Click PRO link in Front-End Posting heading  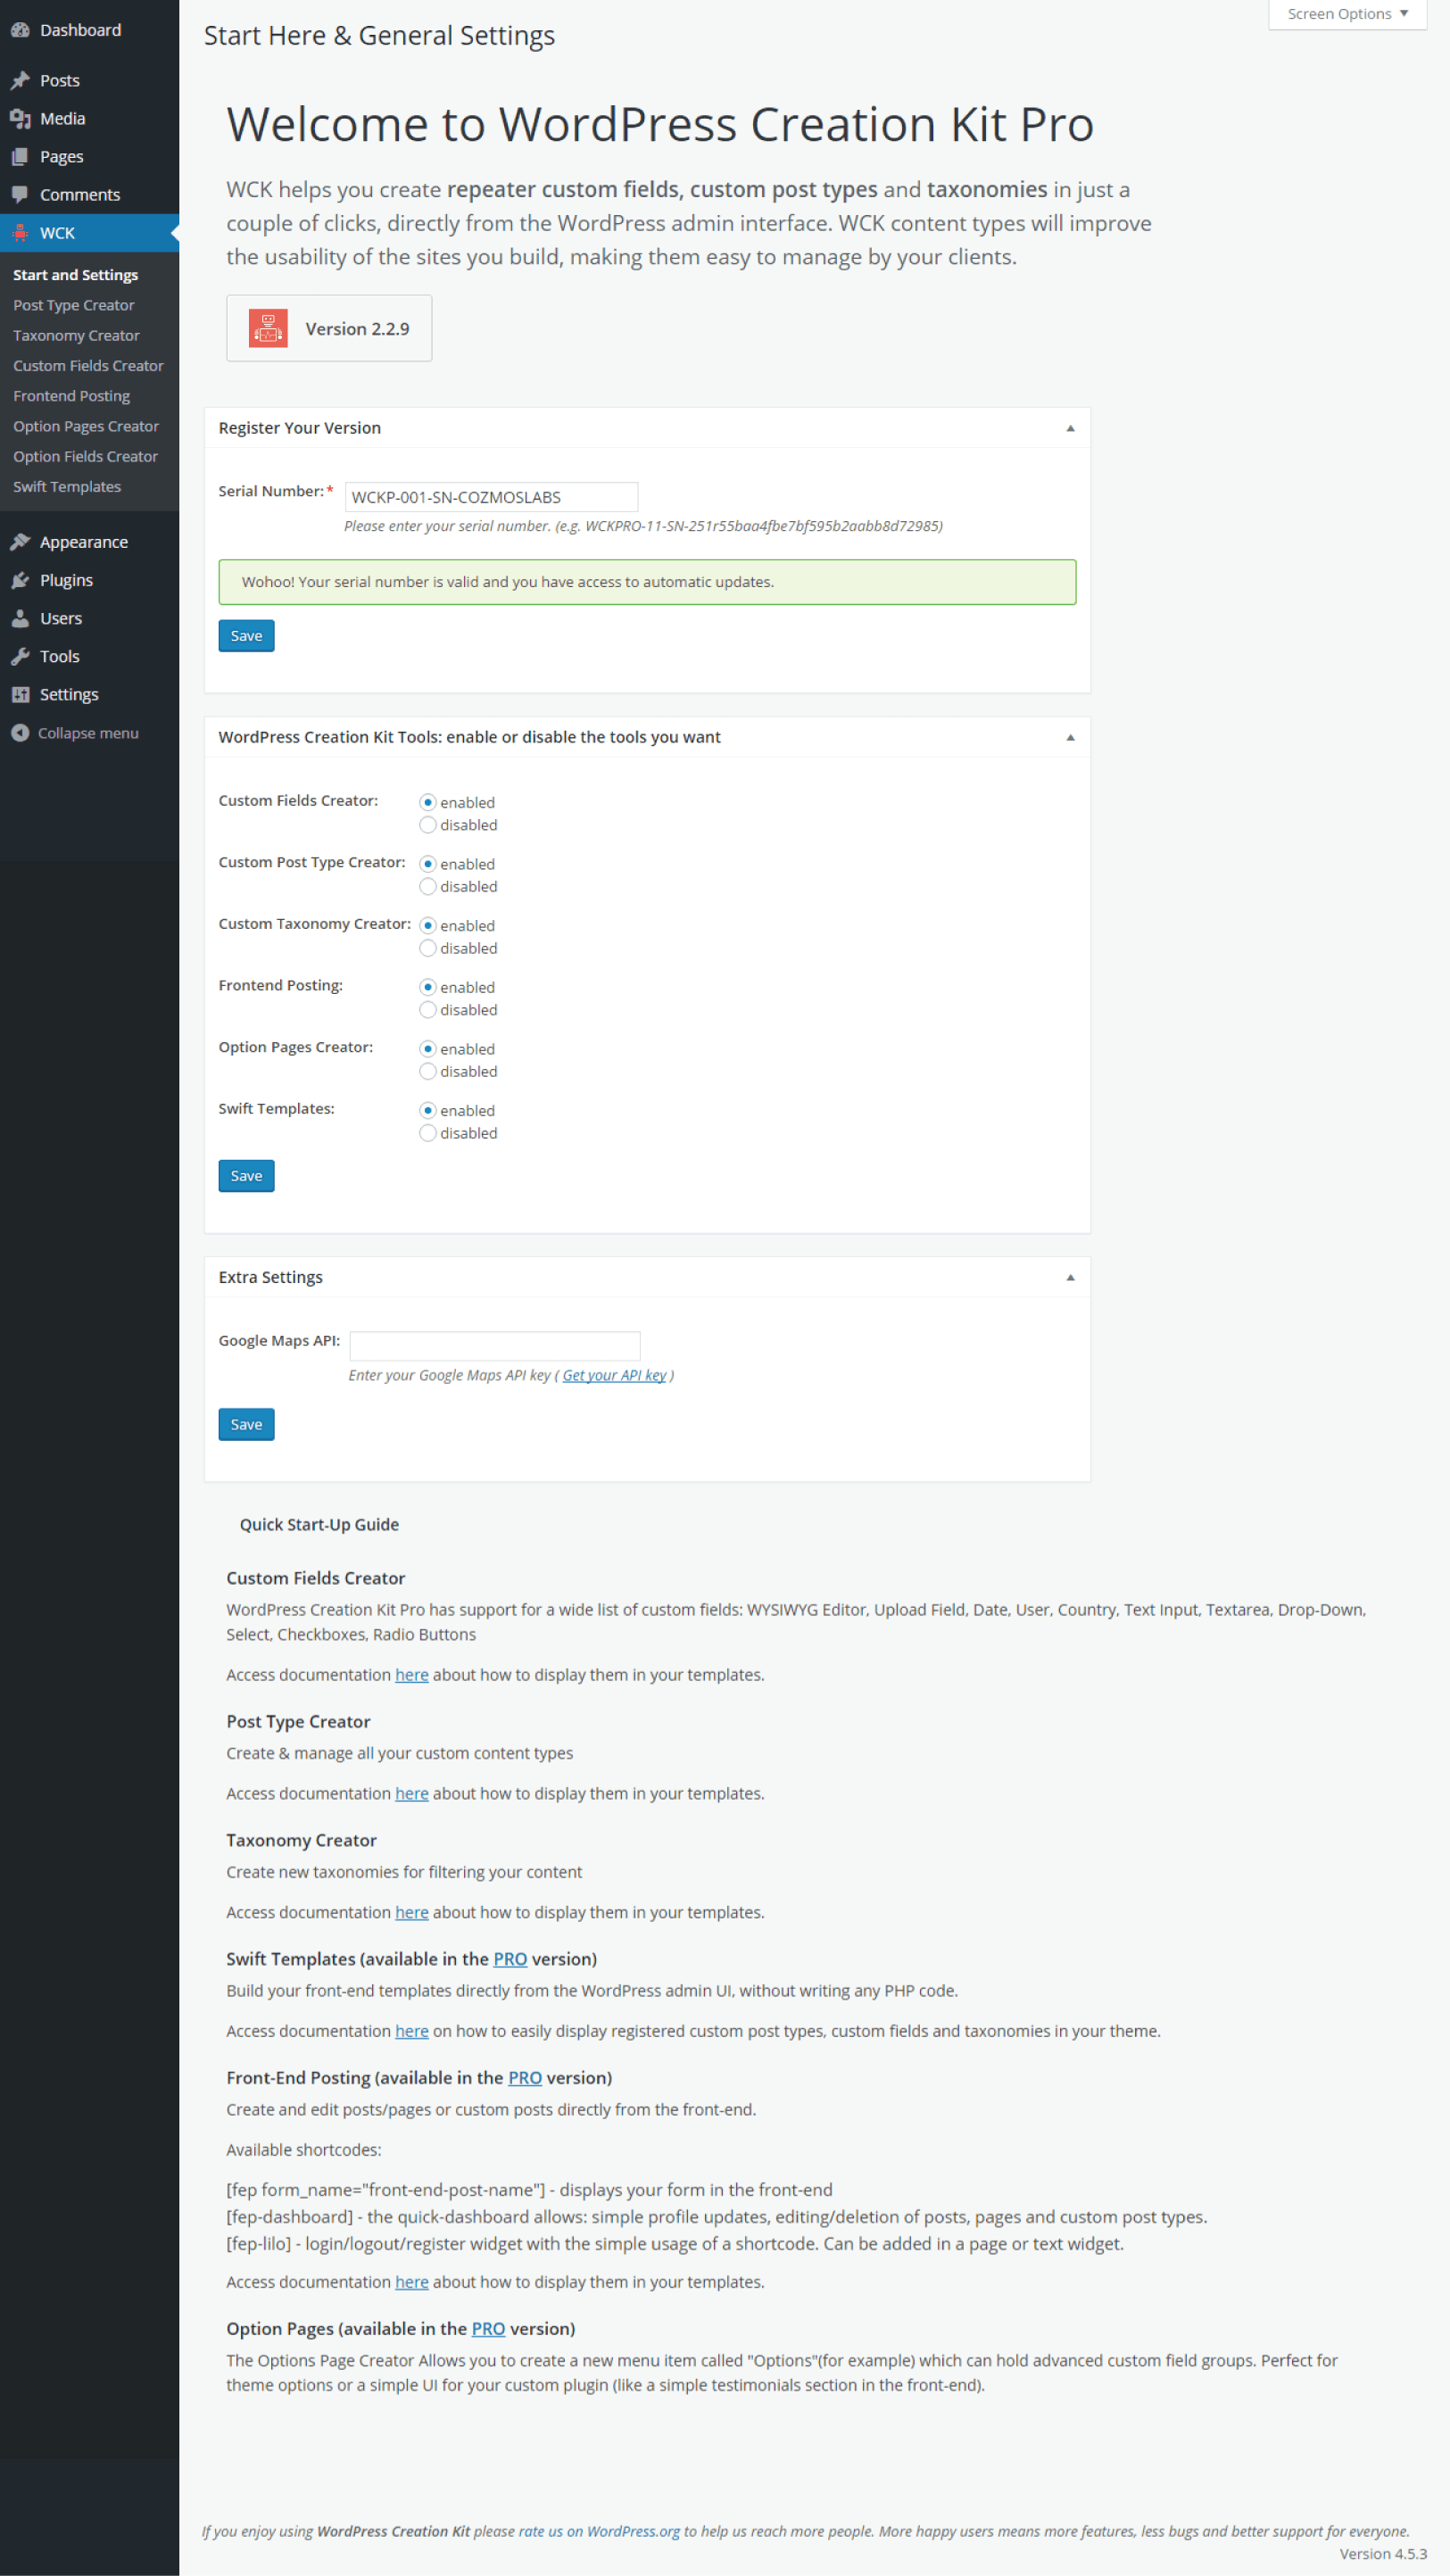pos(525,2077)
